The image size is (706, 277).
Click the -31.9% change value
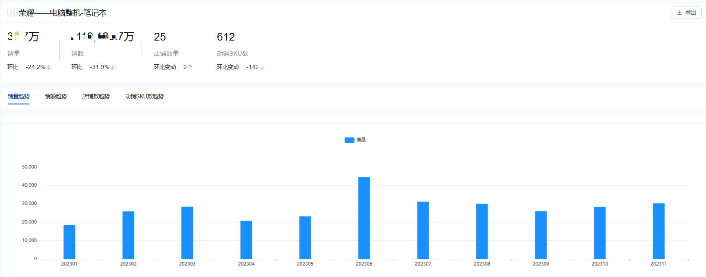(x=100, y=67)
